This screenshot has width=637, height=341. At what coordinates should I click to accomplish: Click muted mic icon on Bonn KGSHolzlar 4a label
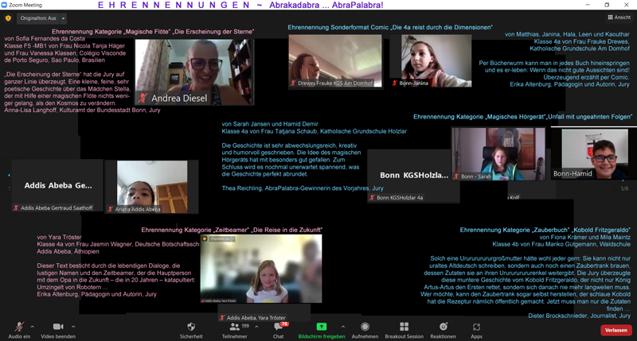[372, 197]
